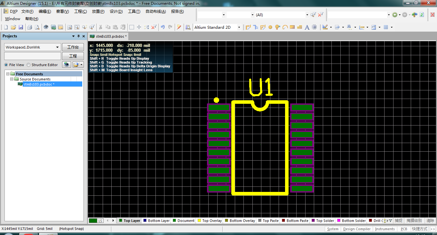Viewport: 437px width, 235px height.
Task: Browse component libraries icon
Action: click(188, 27)
